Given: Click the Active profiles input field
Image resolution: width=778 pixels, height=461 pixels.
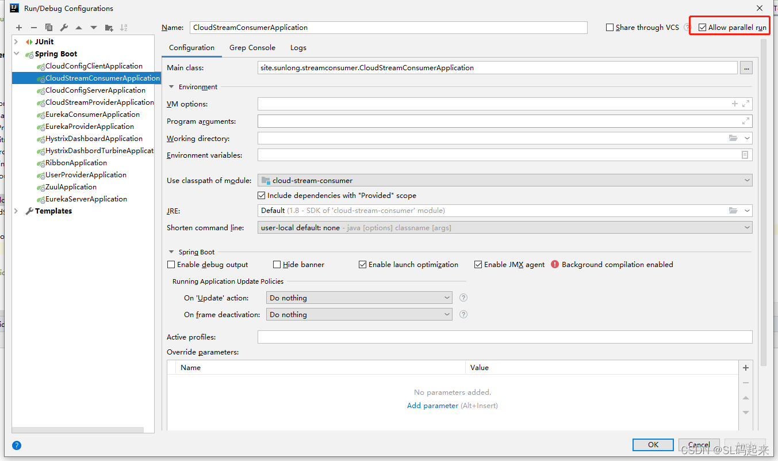Looking at the screenshot, I should (504, 337).
